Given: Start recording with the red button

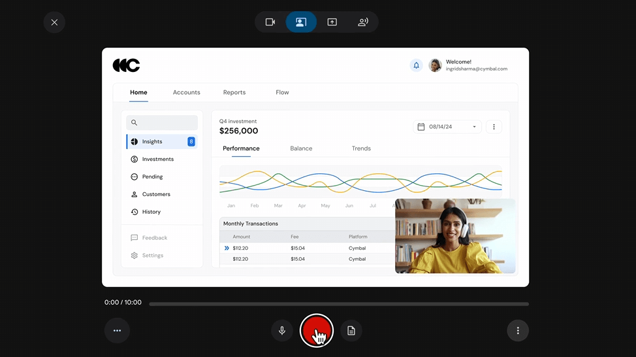Looking at the screenshot, I should [317, 331].
